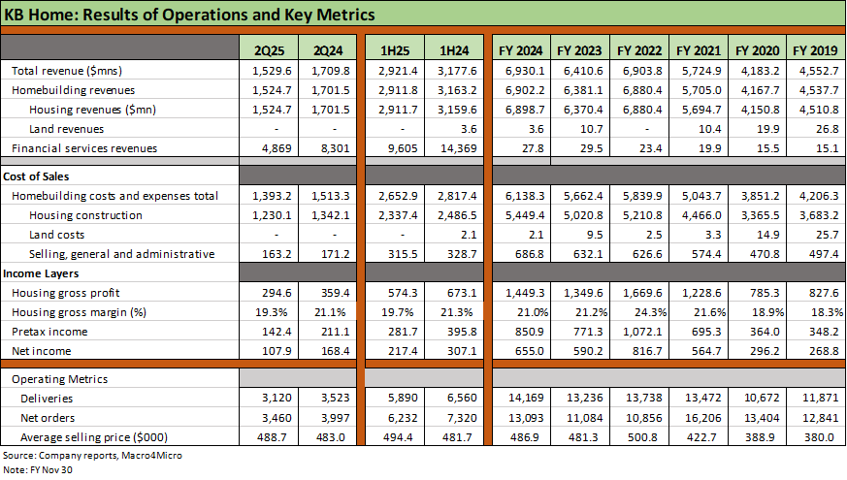
Task: Click the 'Housing revenues ($mn)' row label
Action: coord(92,110)
